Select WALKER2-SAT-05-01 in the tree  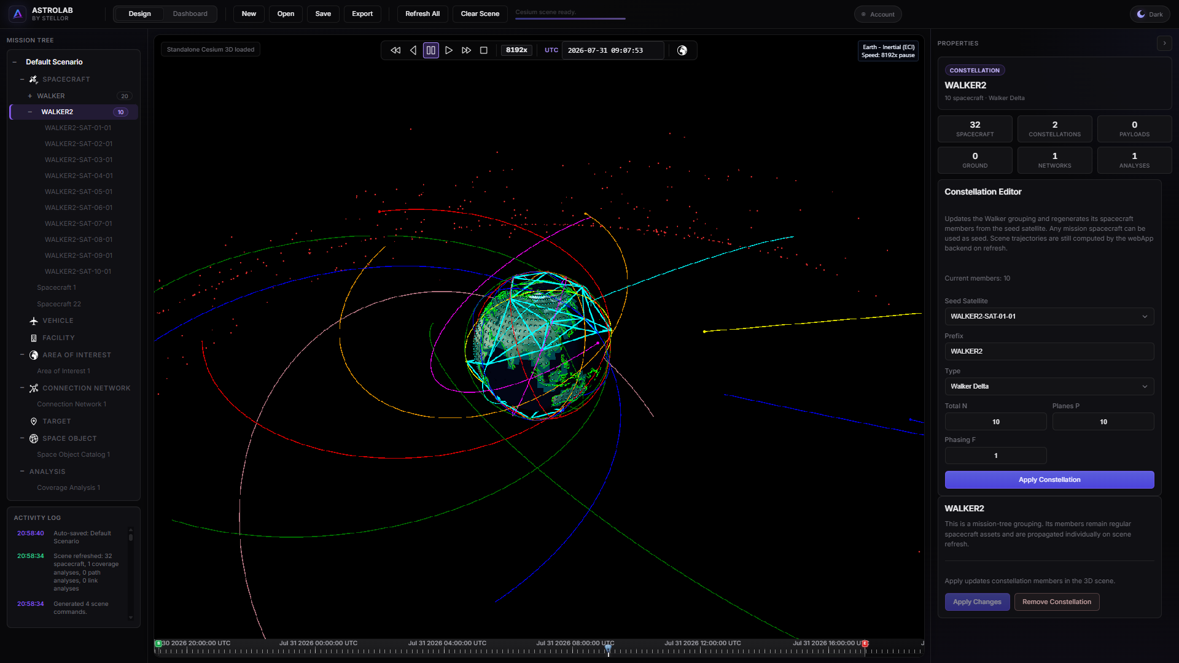79,192
